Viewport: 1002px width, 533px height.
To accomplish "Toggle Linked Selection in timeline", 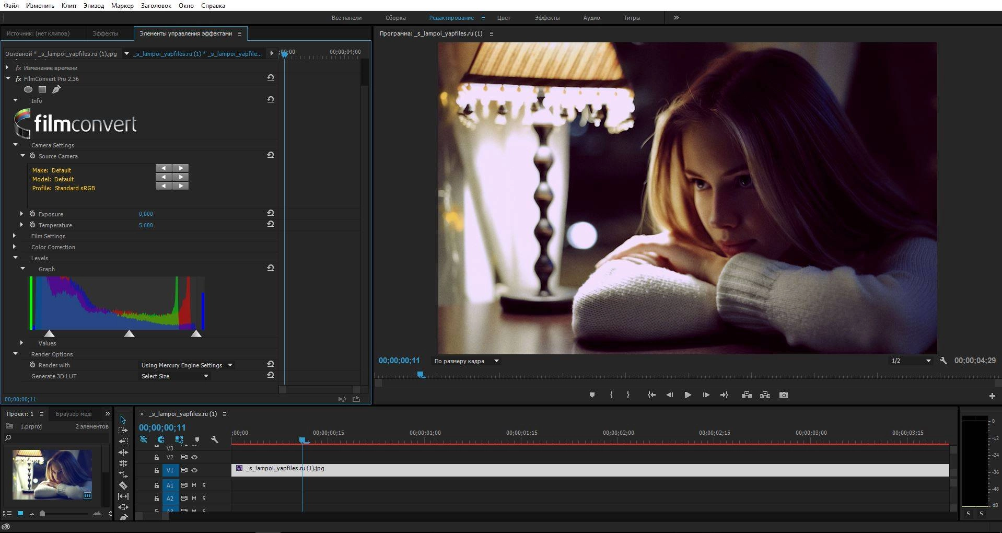I will pyautogui.click(x=179, y=439).
